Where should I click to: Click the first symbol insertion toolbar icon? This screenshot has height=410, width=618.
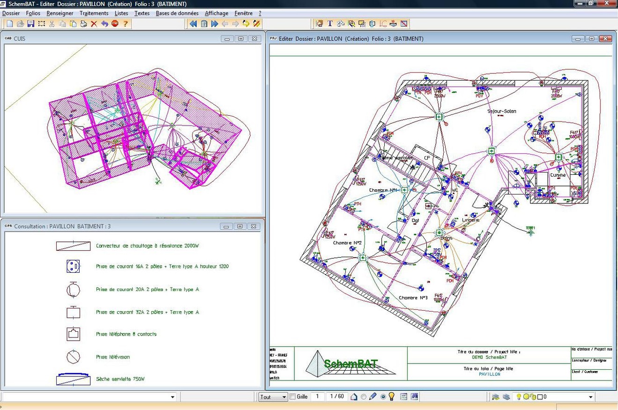point(320,23)
